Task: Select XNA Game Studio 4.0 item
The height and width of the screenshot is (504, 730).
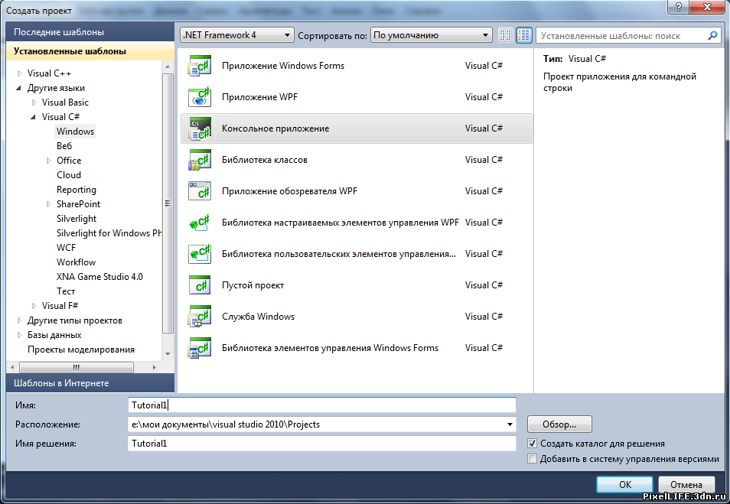Action: [x=99, y=277]
